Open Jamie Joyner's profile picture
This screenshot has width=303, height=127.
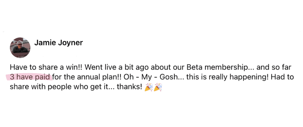[x=20, y=48]
